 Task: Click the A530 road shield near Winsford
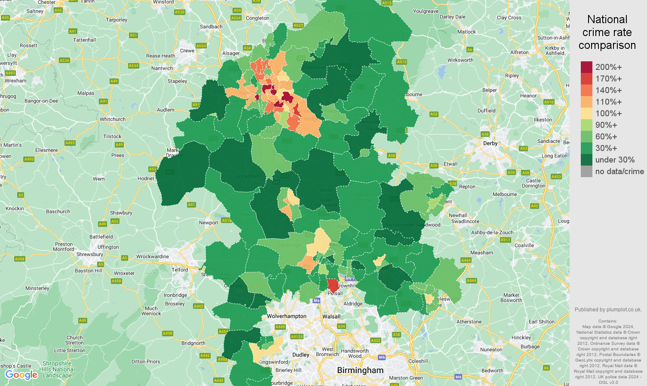(x=180, y=12)
